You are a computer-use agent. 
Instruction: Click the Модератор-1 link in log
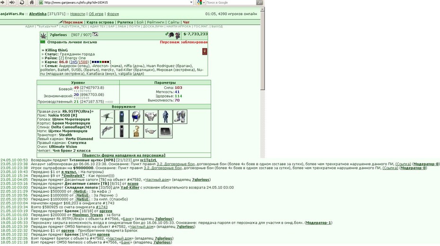(x=318, y=223)
